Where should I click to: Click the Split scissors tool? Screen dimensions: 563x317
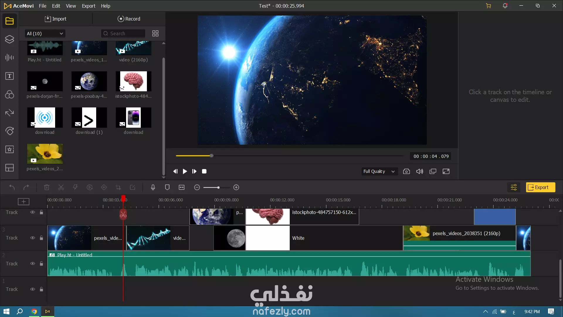point(61,187)
